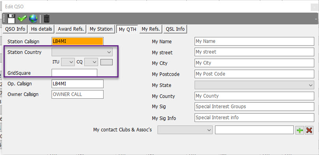The height and width of the screenshot is (155, 319).
Task: Open the His details tab
Action: [x=41, y=29]
